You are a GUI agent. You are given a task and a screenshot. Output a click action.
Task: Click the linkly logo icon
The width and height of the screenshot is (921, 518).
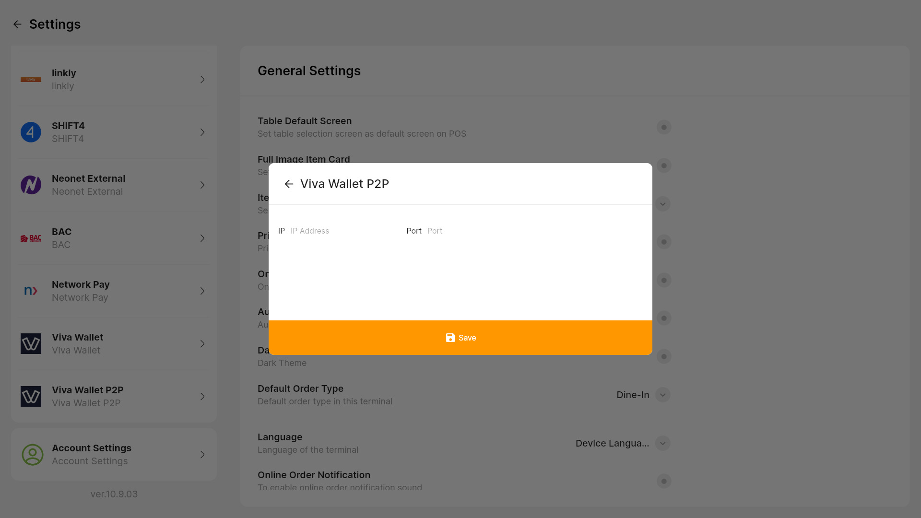click(31, 80)
